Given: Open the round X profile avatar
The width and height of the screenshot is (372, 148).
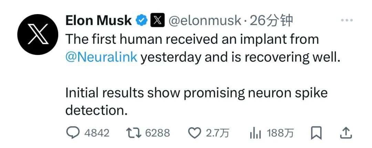Looking at the screenshot, I should [38, 34].
